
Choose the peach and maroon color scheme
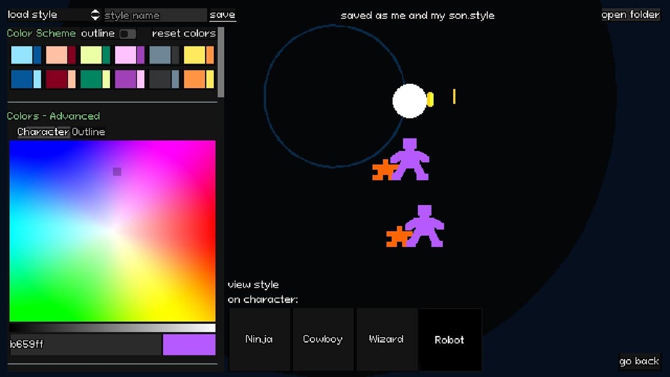(x=61, y=55)
